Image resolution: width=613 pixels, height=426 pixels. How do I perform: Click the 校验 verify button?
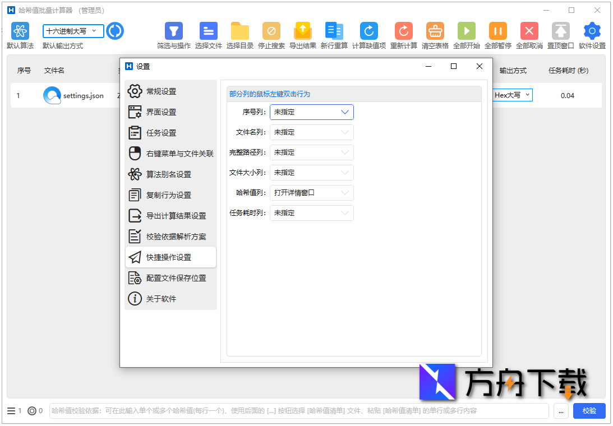[589, 411]
